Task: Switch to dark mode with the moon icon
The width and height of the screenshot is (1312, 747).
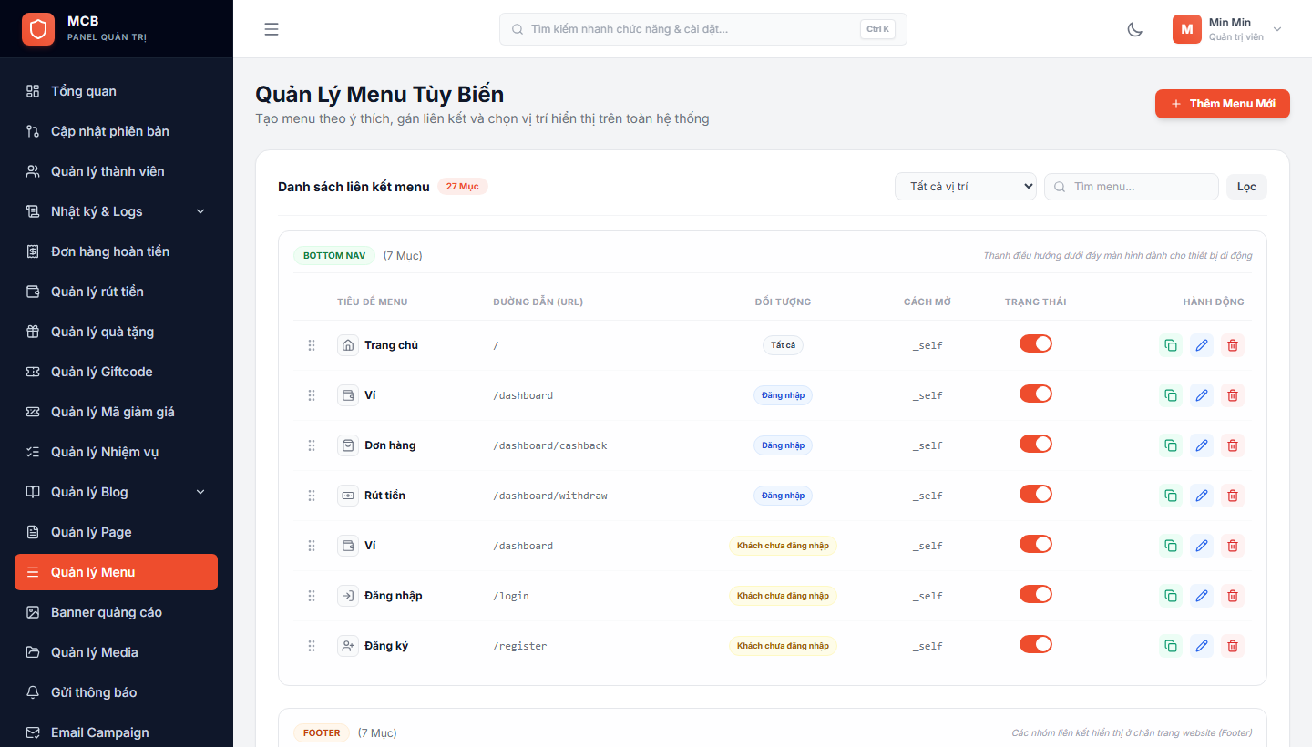Action: [1135, 29]
